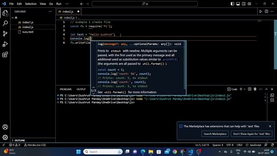Change indentation via Spaces: 4

218,145
